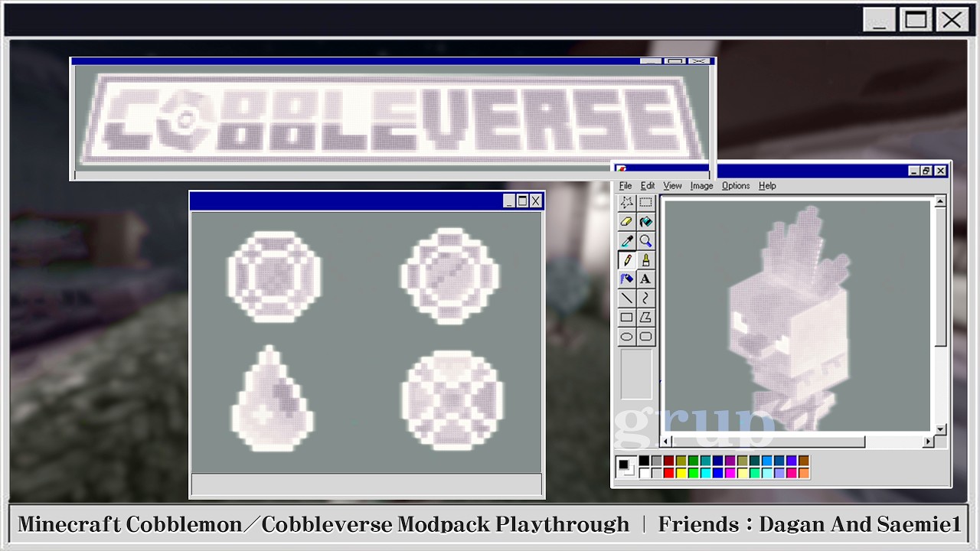This screenshot has width=980, height=551.
Task: Click the Paint vertical scrollbar down arrow
Action: 941,429
